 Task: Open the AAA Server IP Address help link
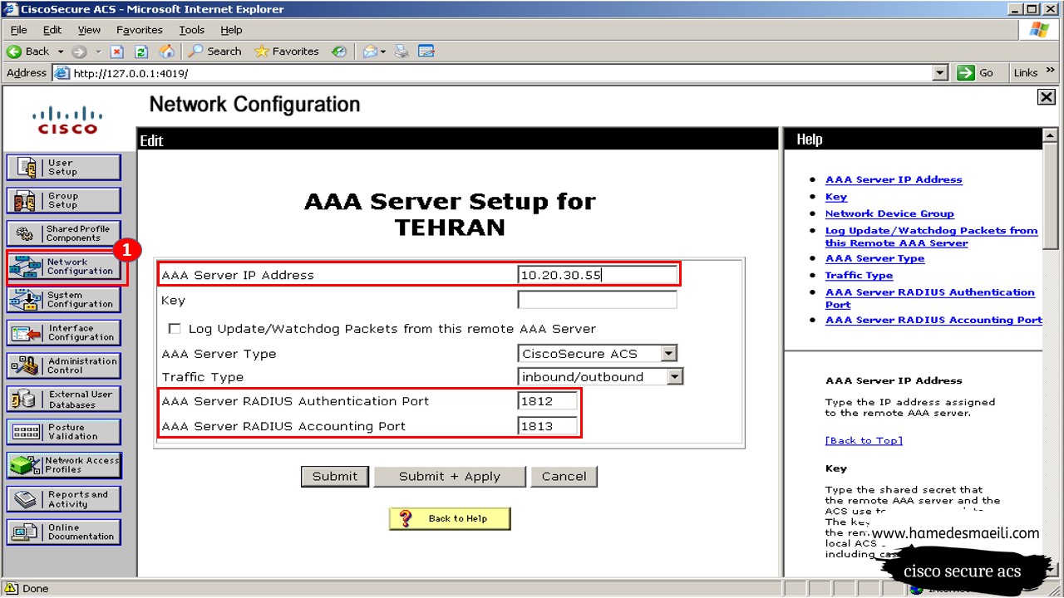click(894, 179)
